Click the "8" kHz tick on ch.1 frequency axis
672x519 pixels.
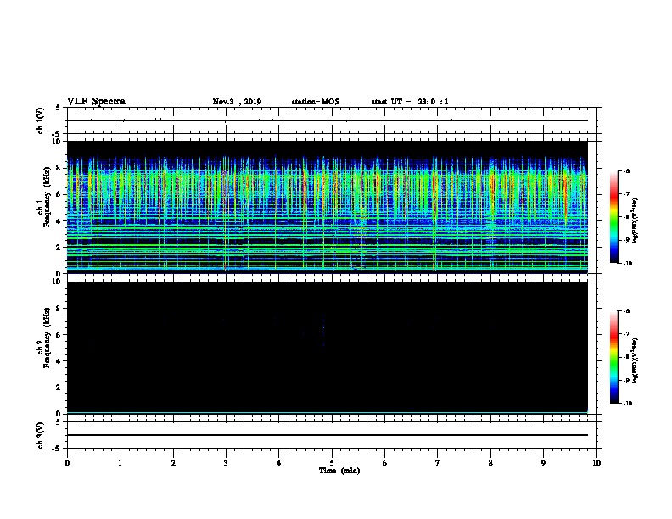coord(59,168)
